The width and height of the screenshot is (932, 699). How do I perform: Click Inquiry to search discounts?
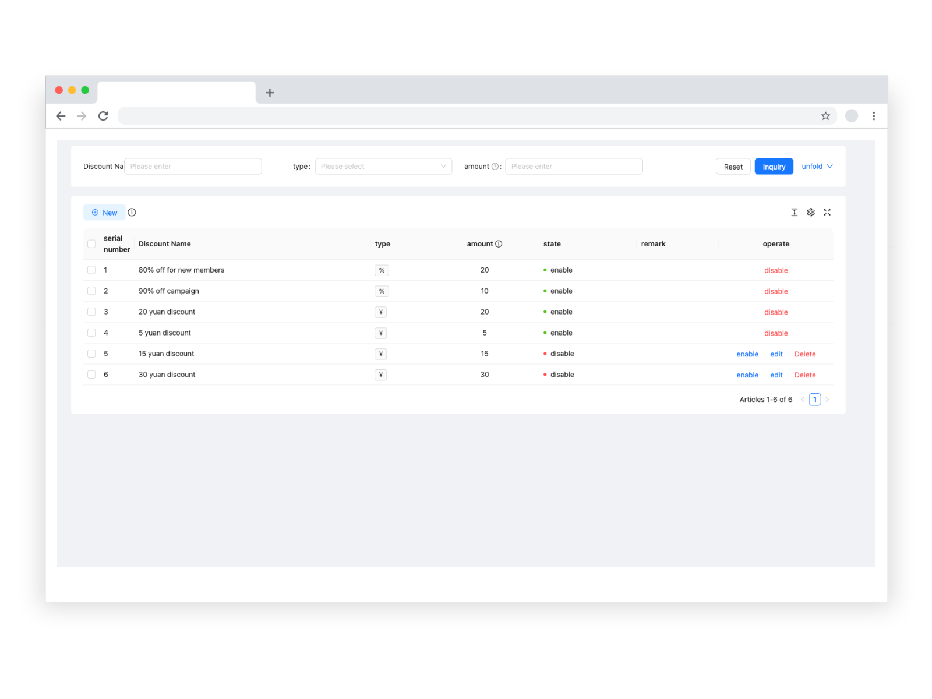coord(774,167)
